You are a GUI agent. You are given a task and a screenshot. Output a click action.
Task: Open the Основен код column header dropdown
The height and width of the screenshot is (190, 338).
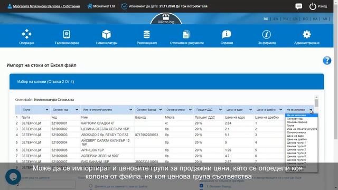click(65, 110)
